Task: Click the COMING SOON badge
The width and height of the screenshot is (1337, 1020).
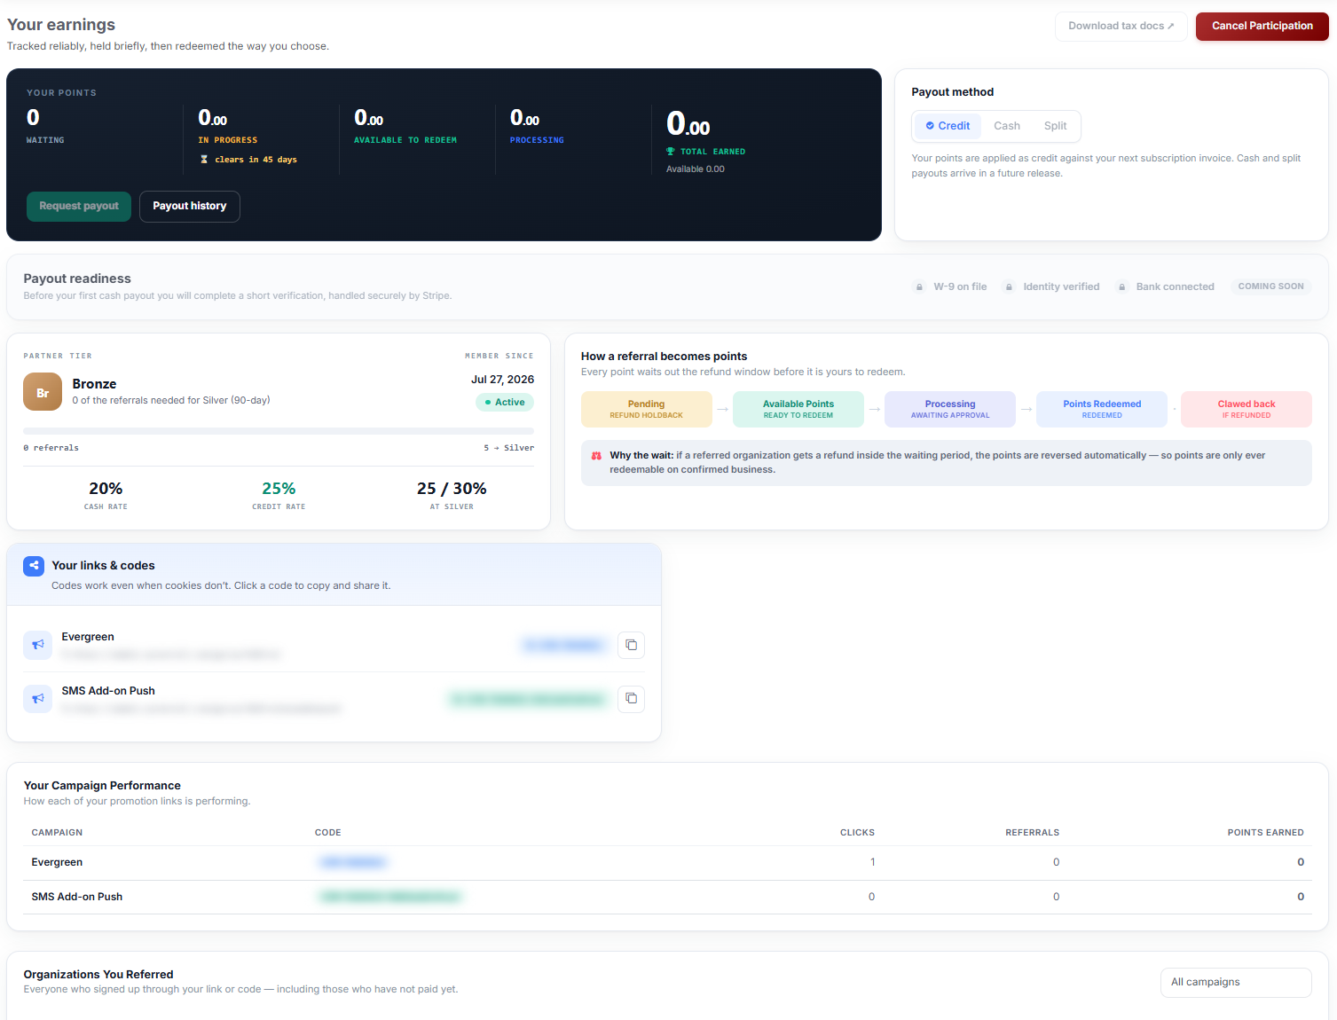Action: (1271, 286)
